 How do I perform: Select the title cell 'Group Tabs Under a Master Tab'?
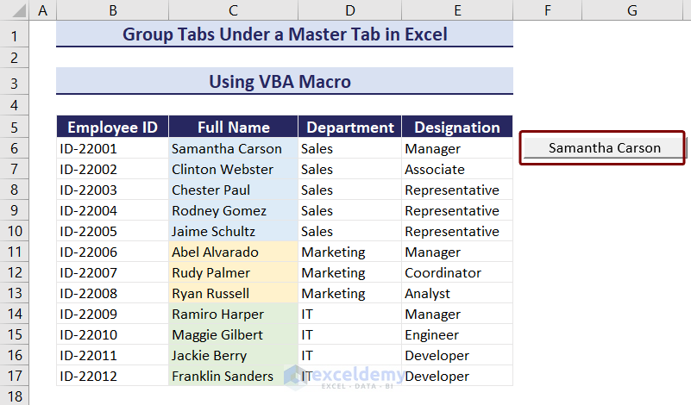click(285, 35)
